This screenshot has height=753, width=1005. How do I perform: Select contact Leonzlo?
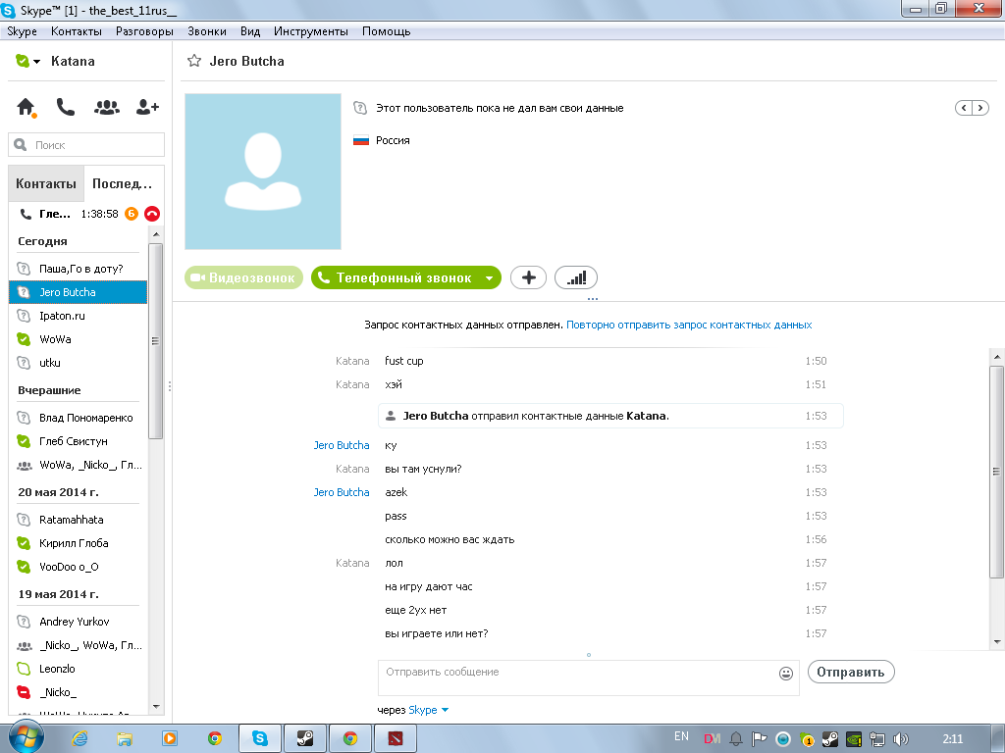click(x=79, y=669)
